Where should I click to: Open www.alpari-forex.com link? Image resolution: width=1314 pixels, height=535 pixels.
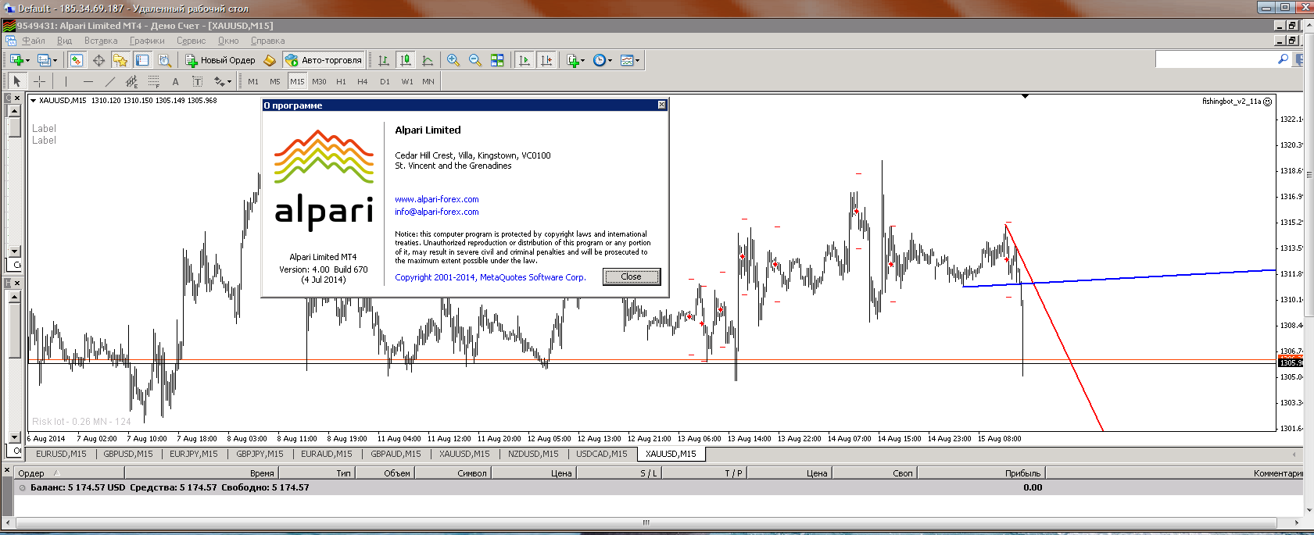437,199
